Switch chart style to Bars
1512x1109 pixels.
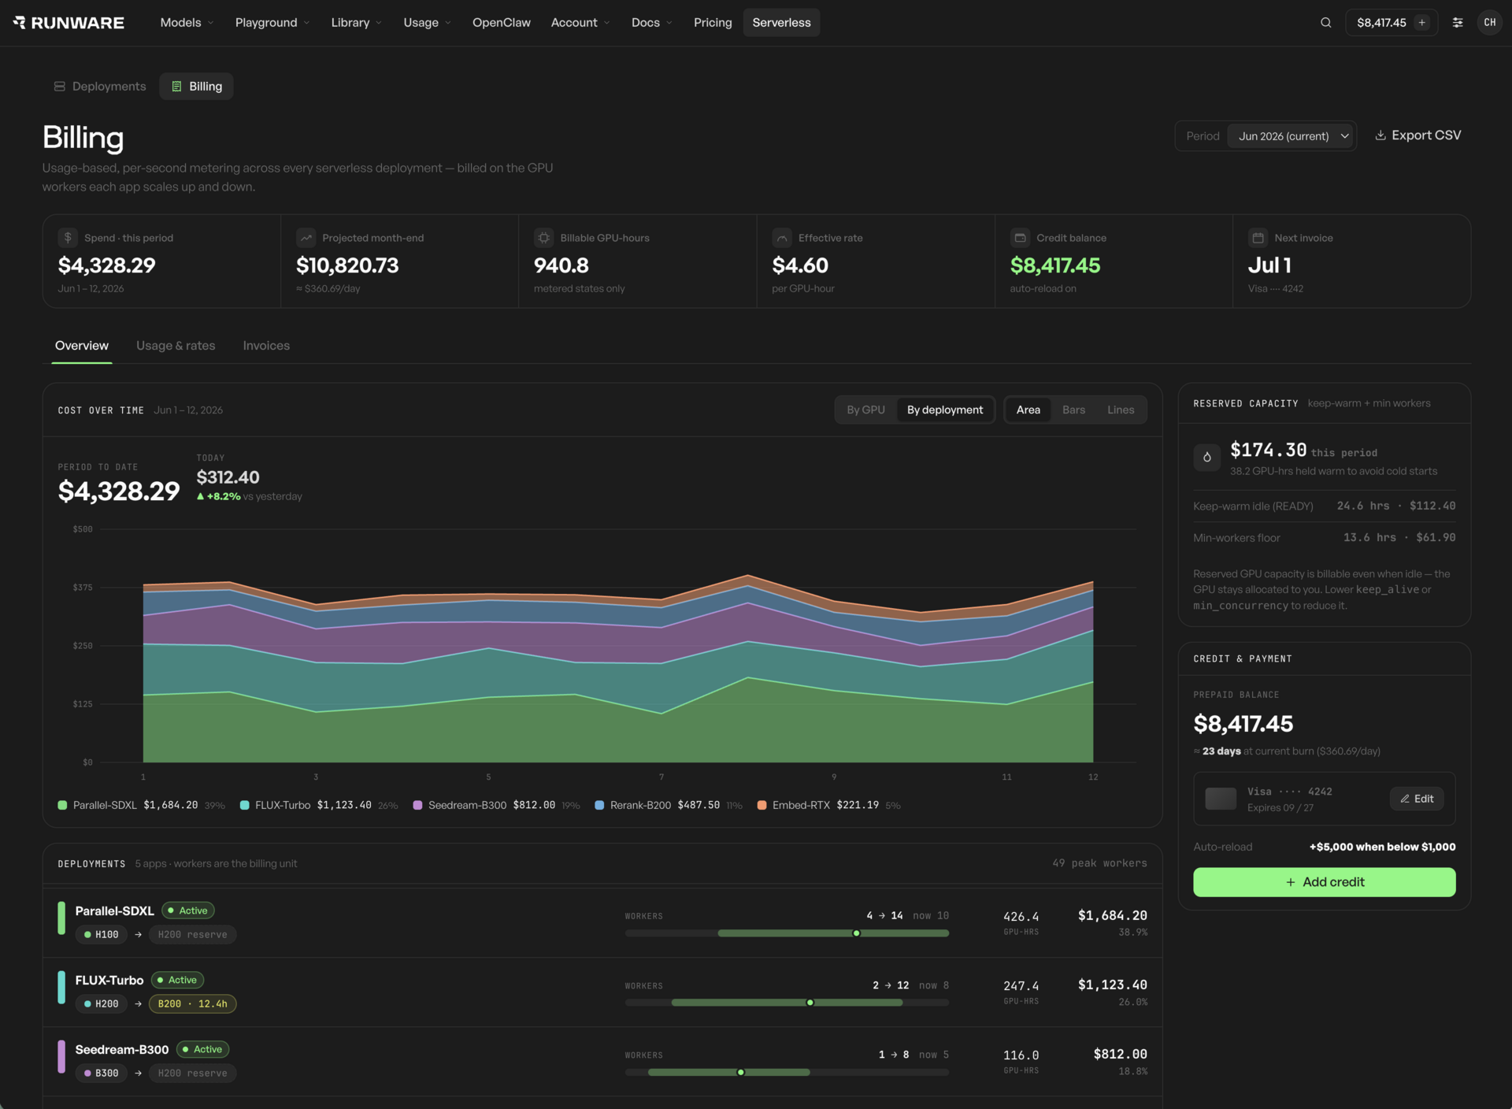tap(1073, 410)
